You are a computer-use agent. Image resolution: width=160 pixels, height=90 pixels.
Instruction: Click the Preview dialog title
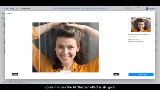[x=9, y=13]
